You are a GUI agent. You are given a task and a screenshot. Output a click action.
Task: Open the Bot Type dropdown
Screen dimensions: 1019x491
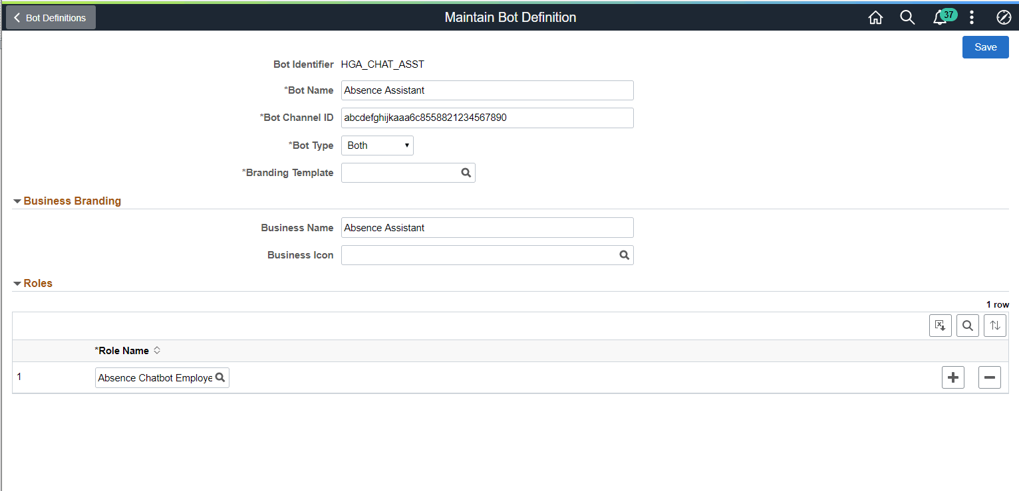(x=377, y=145)
